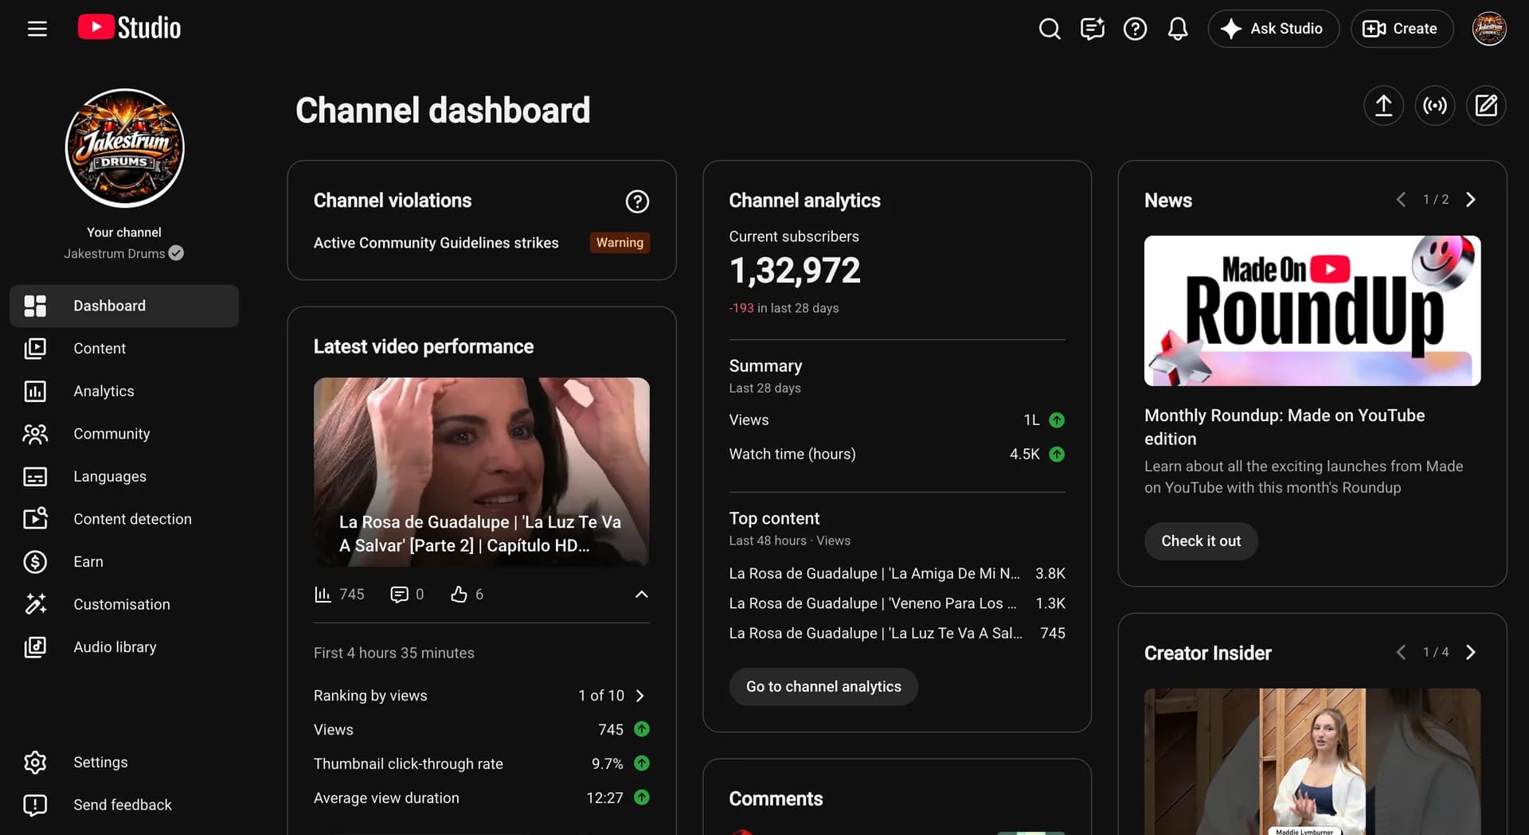Collapse the latest video performance details
Image resolution: width=1529 pixels, height=835 pixels.
pyautogui.click(x=641, y=595)
